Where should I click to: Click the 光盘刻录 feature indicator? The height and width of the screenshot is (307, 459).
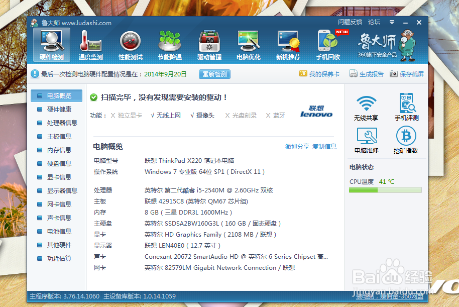[x=241, y=116]
